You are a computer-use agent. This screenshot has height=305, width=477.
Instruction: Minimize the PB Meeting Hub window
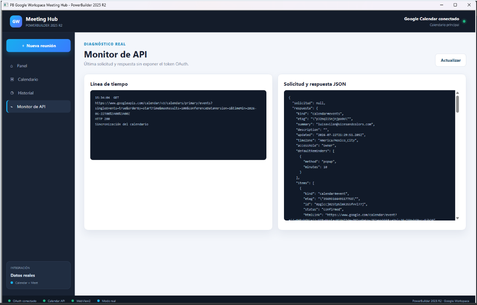pyautogui.click(x=442, y=5)
